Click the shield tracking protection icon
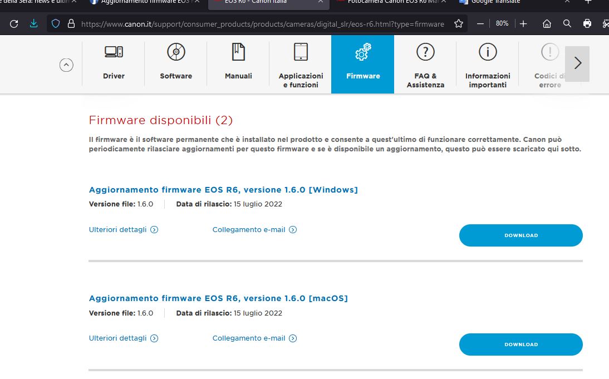 click(56, 24)
